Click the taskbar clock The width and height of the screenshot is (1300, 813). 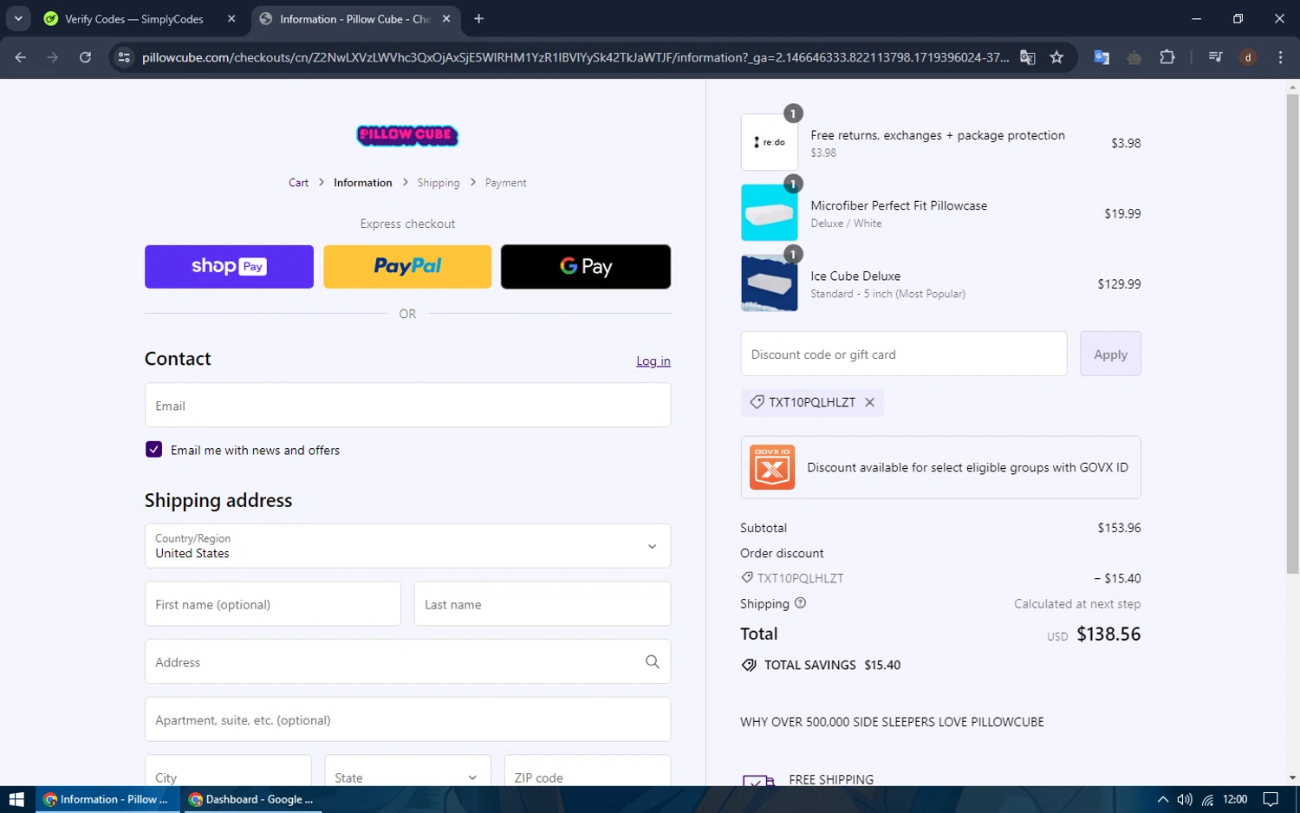pos(1235,799)
